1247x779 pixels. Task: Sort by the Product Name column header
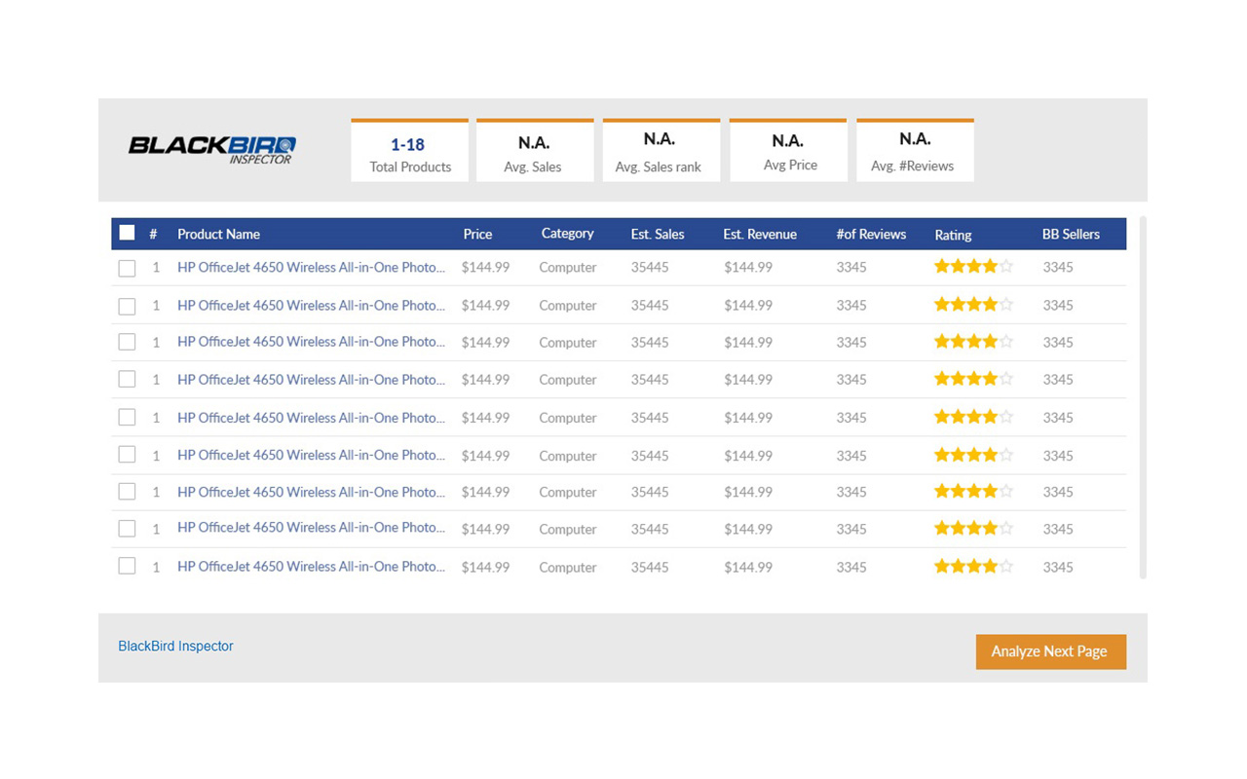point(218,234)
